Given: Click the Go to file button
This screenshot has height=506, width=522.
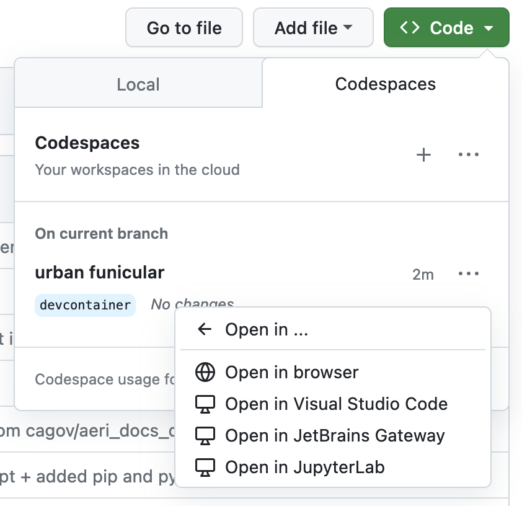Looking at the screenshot, I should tap(184, 28).
